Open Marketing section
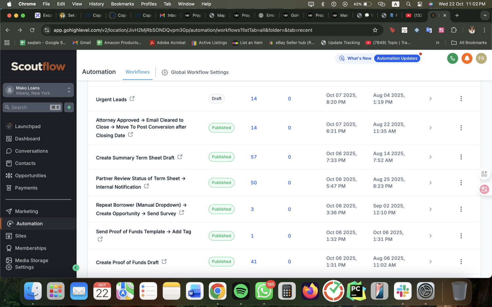This screenshot has width=492, height=307. (22, 211)
